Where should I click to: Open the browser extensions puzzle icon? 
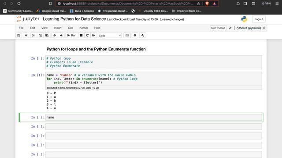pyautogui.click(x=238, y=4)
